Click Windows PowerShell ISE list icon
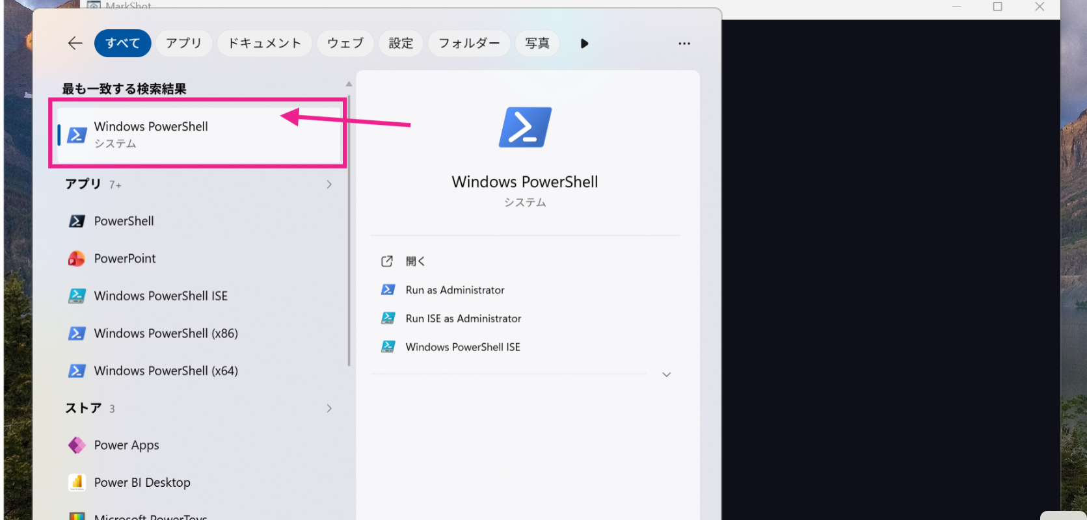The height and width of the screenshot is (520, 1087). click(77, 296)
